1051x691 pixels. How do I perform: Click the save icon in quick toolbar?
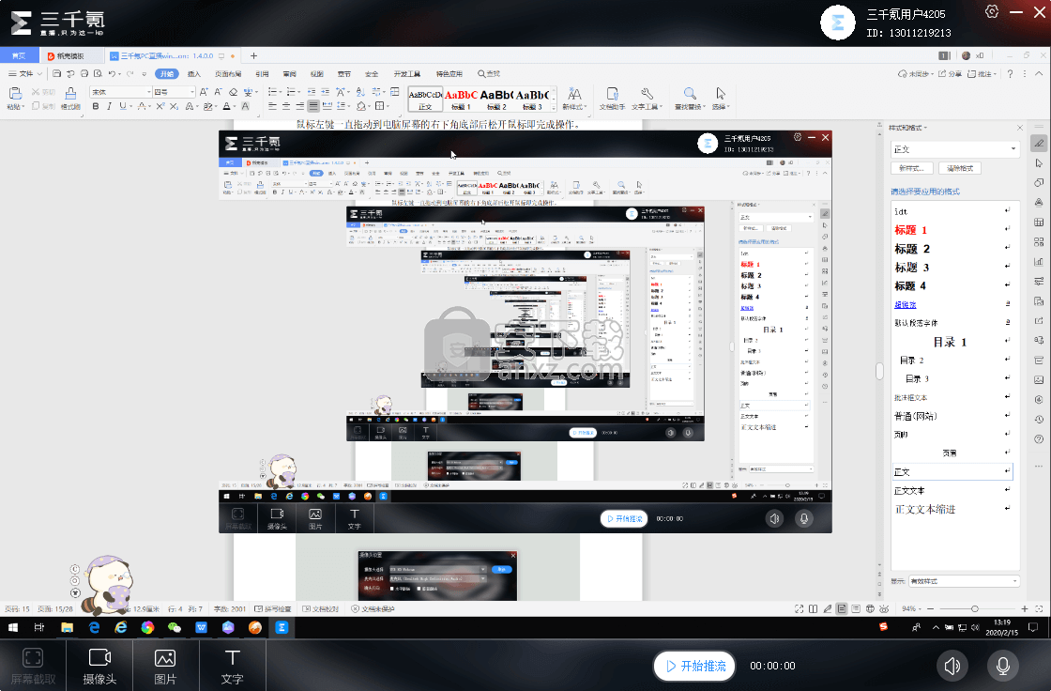[57, 74]
